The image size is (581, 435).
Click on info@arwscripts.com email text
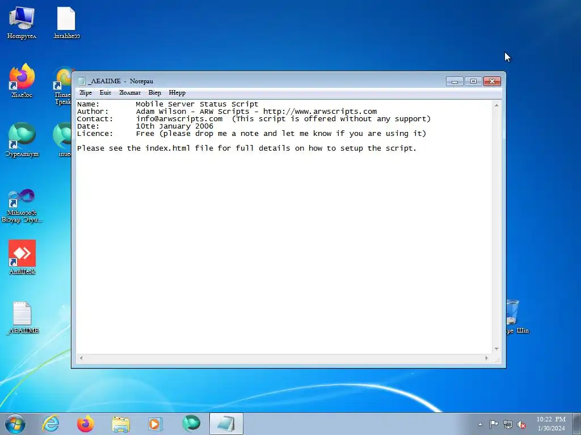pyautogui.click(x=179, y=119)
